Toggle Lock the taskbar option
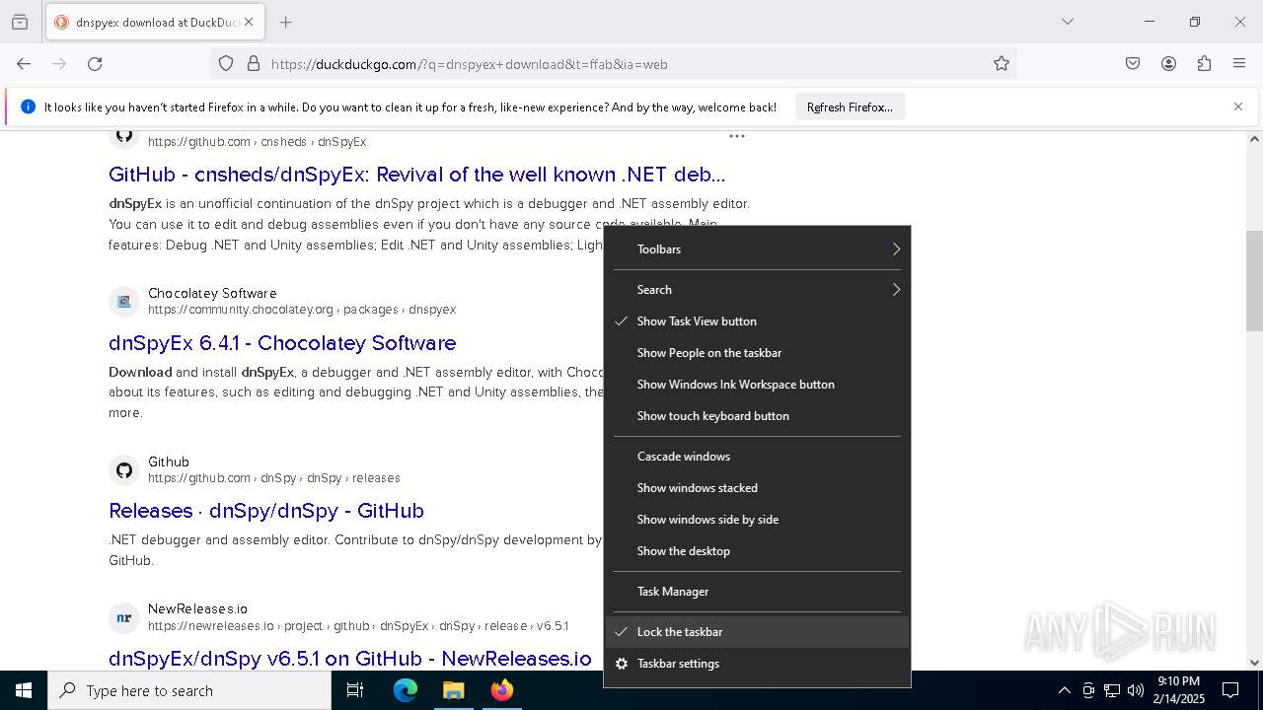 click(757, 632)
